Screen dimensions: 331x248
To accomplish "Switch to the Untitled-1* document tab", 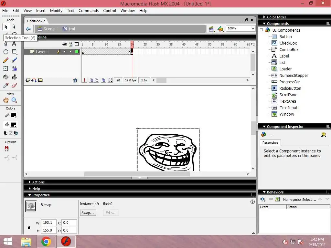I will pyautogui.click(x=36, y=21).
